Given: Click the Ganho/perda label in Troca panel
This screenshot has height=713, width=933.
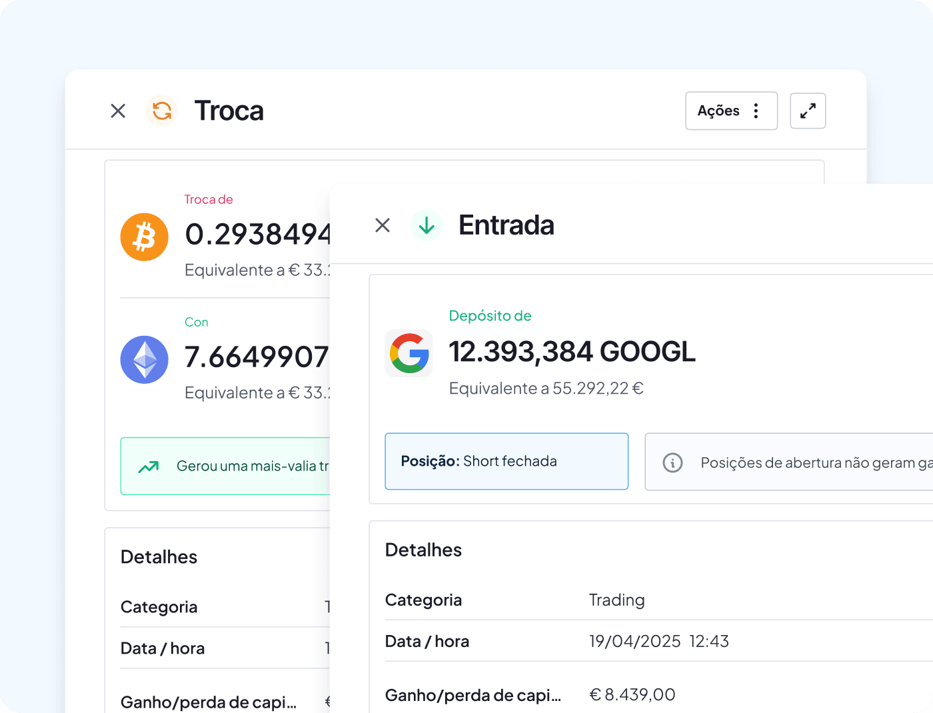Looking at the screenshot, I should tap(209, 702).
